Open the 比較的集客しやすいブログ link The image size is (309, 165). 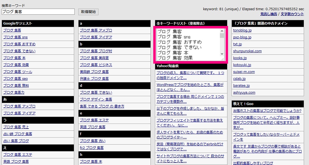(x=253, y=163)
